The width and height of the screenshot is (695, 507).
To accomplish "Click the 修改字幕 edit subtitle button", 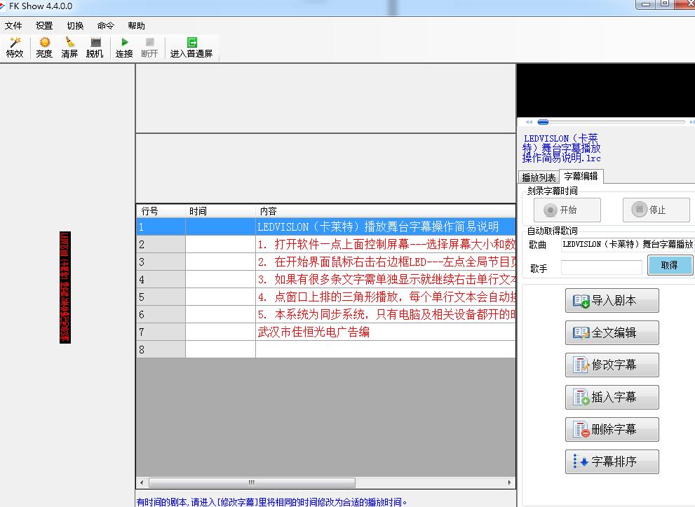I will point(612,365).
